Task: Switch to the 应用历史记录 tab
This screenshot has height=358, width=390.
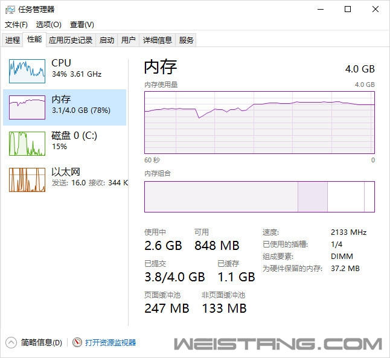Action: click(x=71, y=40)
